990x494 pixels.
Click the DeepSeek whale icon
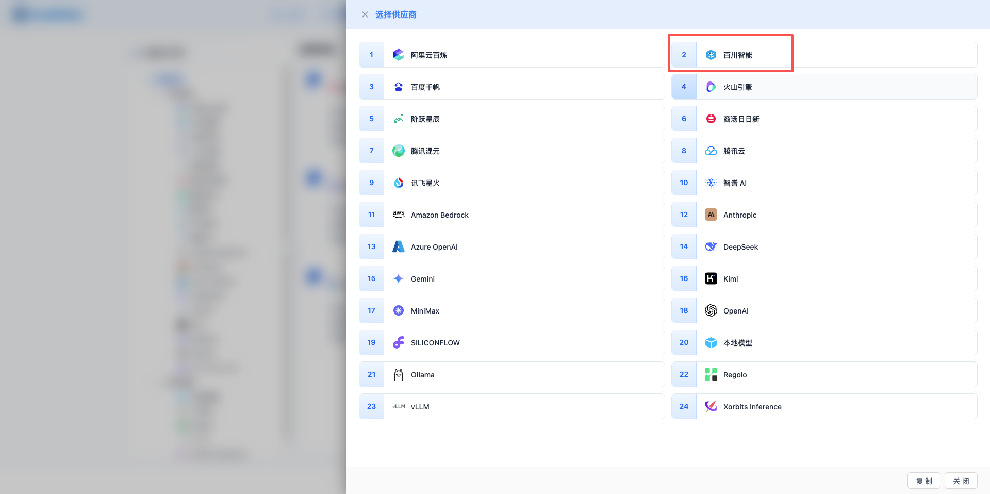point(711,246)
